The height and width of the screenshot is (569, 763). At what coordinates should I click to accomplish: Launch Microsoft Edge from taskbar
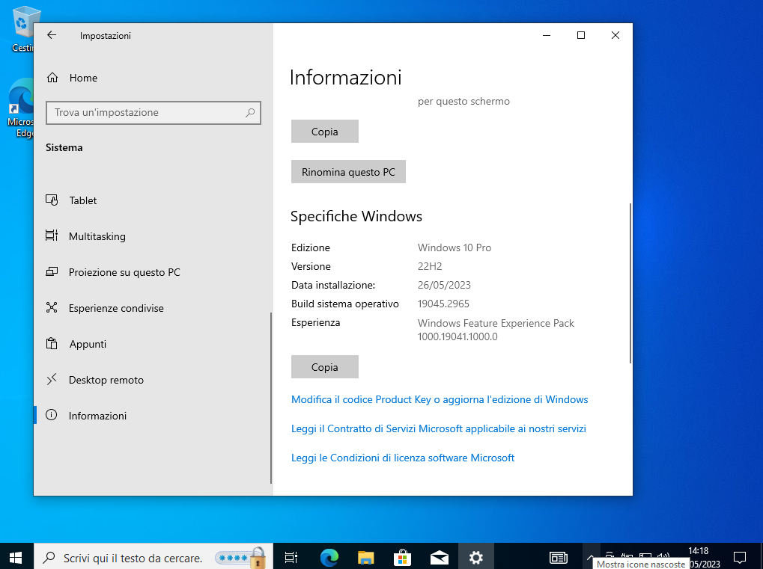pyautogui.click(x=329, y=558)
